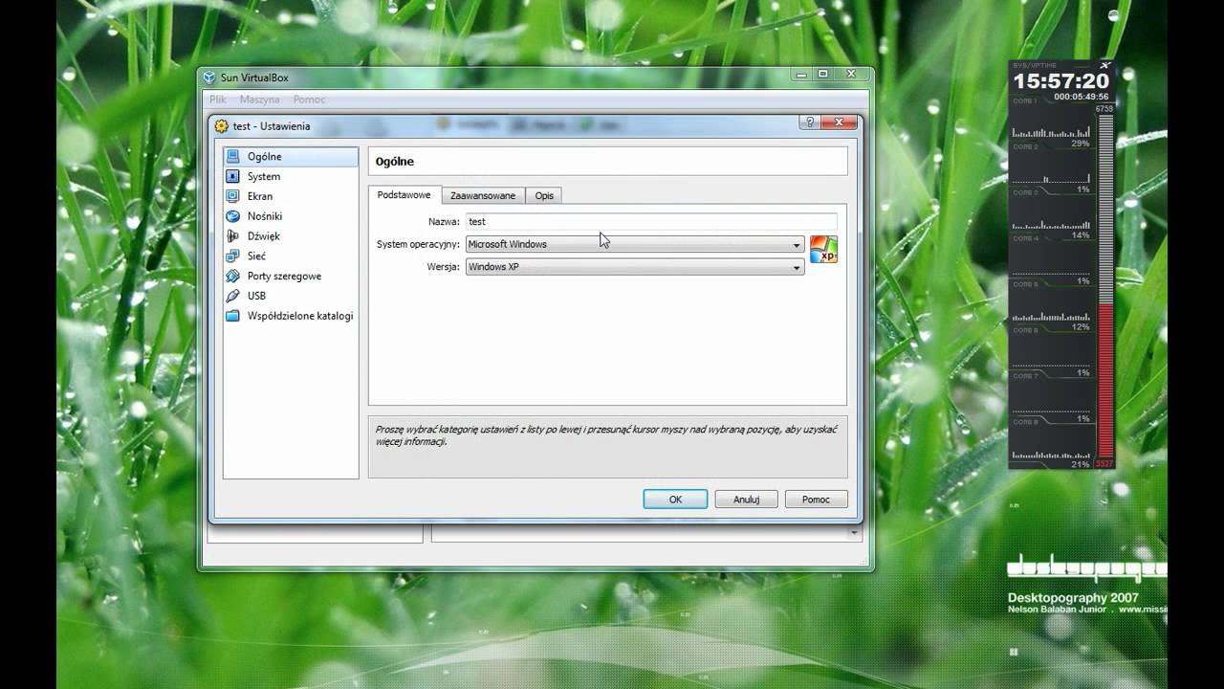The width and height of the screenshot is (1224, 689).
Task: Open the Pomoc menu in VirtualBox
Action: [309, 100]
